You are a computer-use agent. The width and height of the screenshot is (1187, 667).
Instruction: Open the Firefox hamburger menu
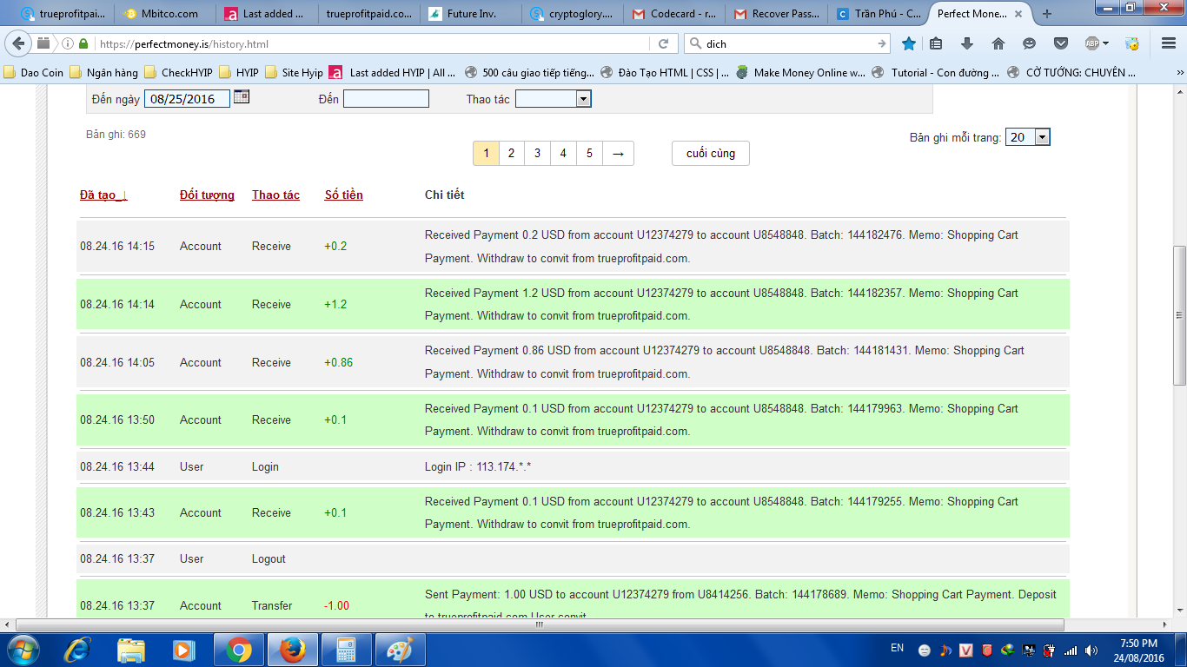1169,43
